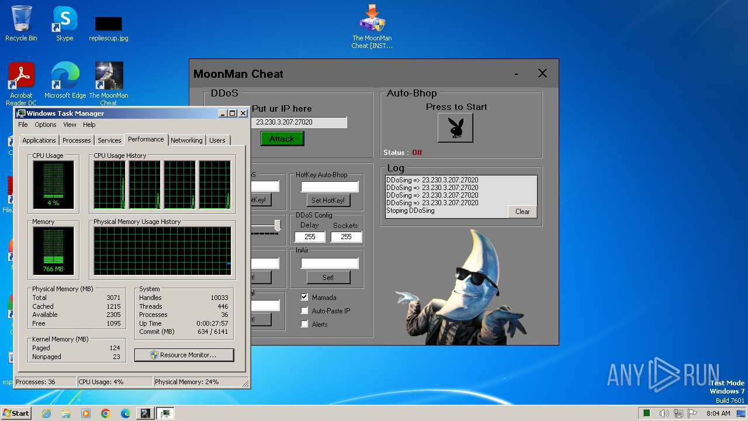
Task: Click the CPU Usage 4 % gauge
Action: [x=53, y=185]
